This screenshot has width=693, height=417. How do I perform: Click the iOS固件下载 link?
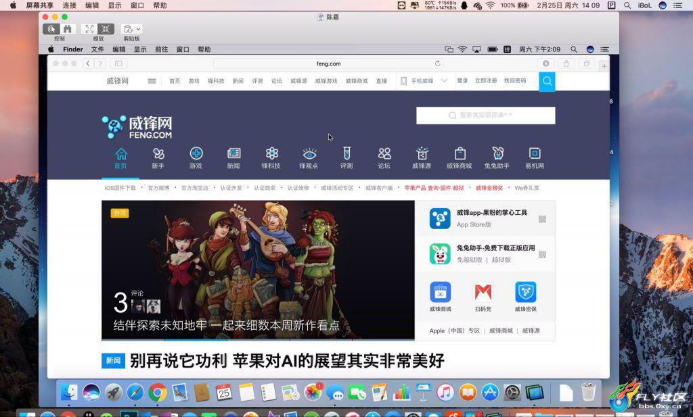(120, 188)
